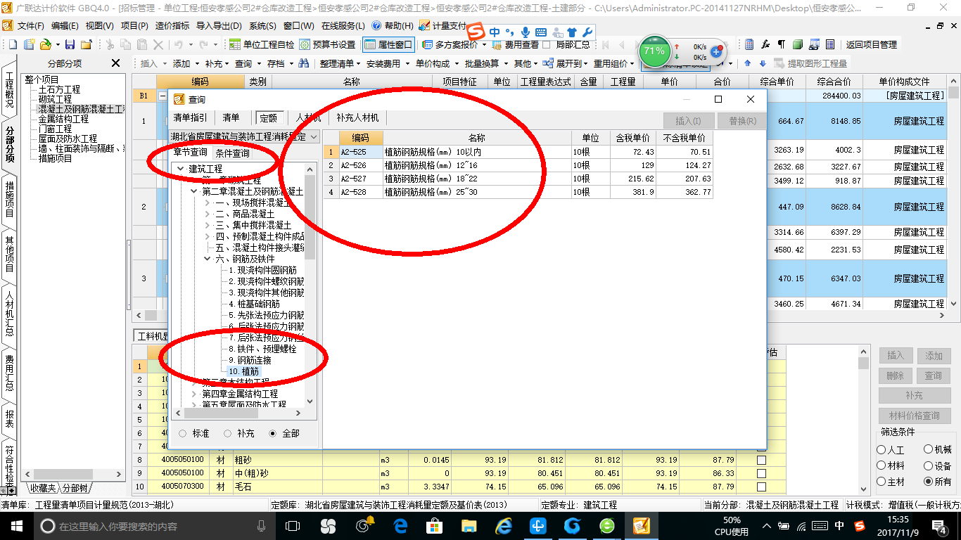Select row A2-526 in quota list

[518, 165]
